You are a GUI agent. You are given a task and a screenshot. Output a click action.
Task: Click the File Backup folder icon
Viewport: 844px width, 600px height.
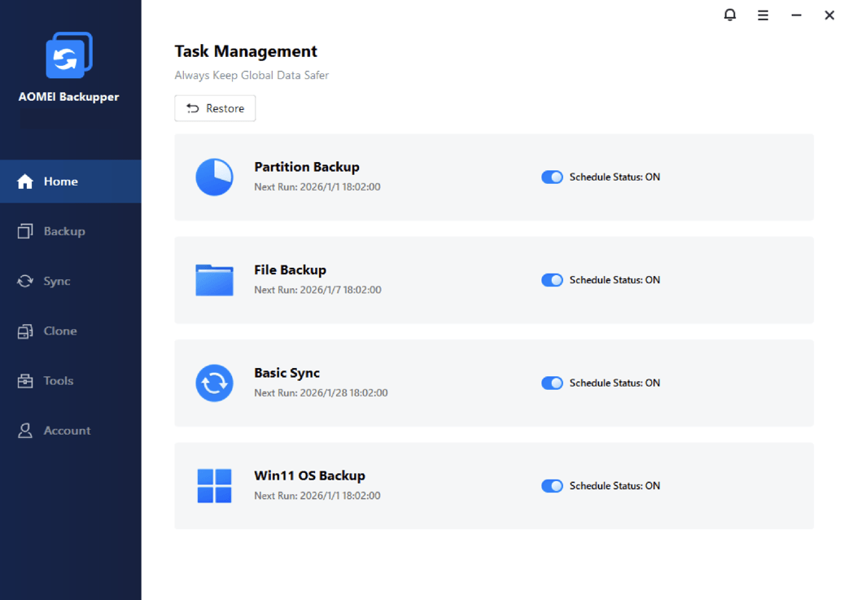pyautogui.click(x=214, y=280)
